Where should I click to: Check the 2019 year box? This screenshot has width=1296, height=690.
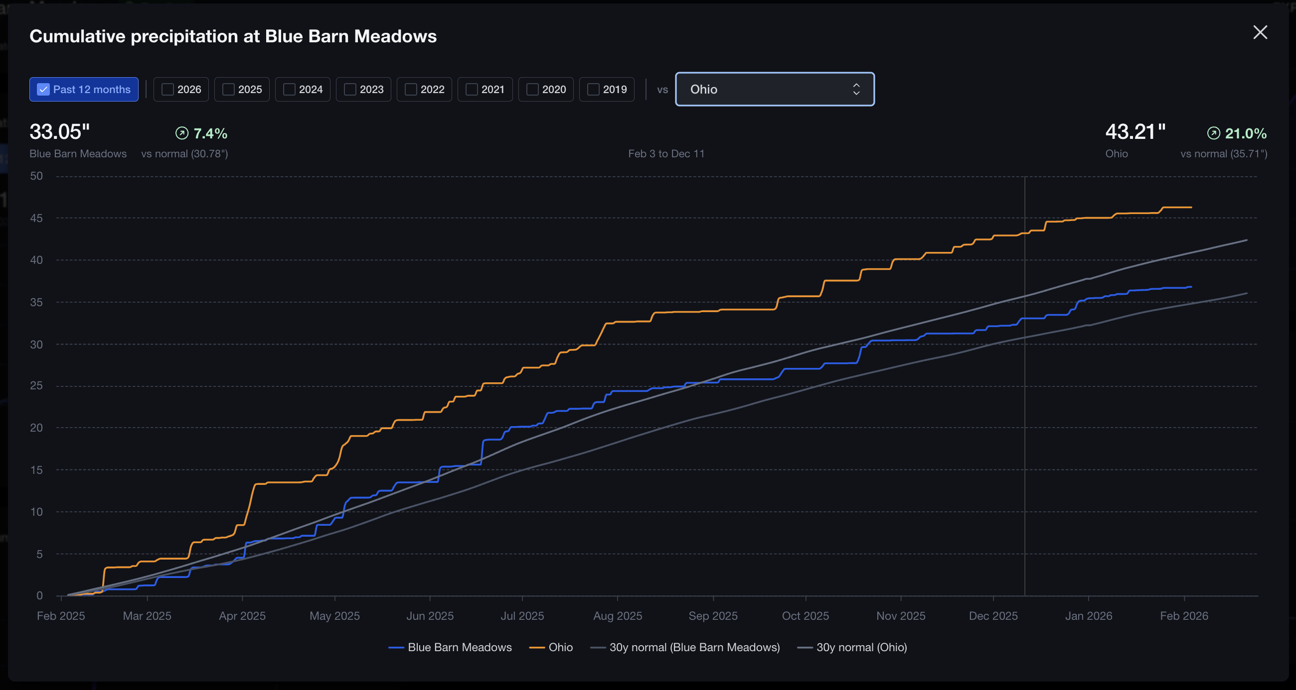tap(593, 90)
